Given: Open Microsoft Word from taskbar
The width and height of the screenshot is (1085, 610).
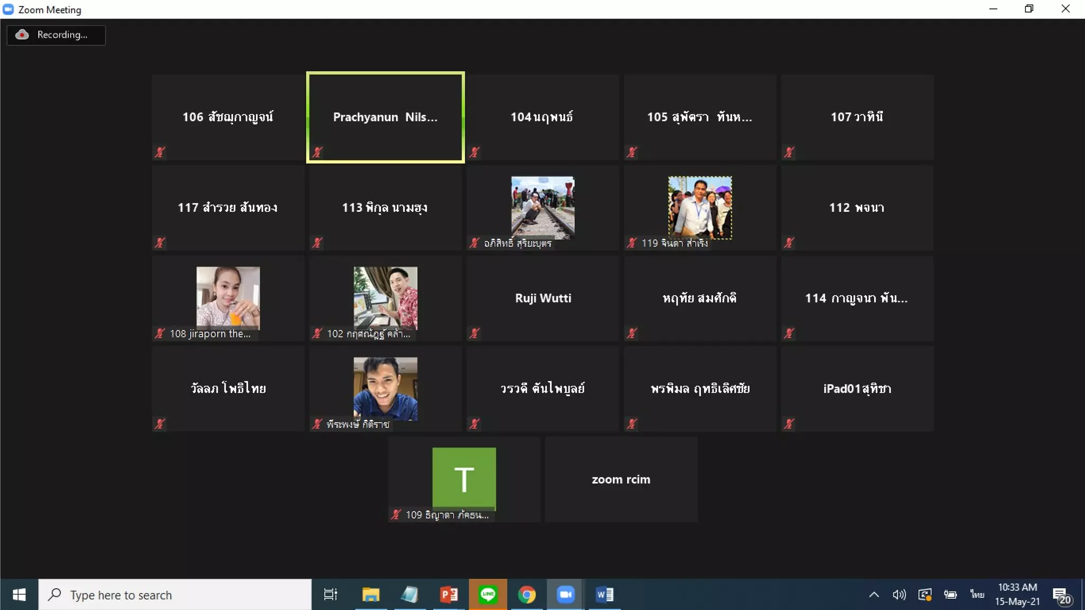Looking at the screenshot, I should point(604,595).
